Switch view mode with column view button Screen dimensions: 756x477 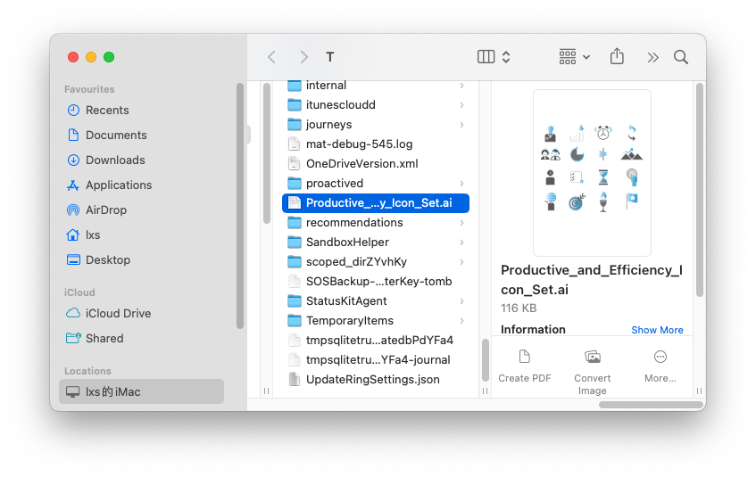click(x=486, y=57)
